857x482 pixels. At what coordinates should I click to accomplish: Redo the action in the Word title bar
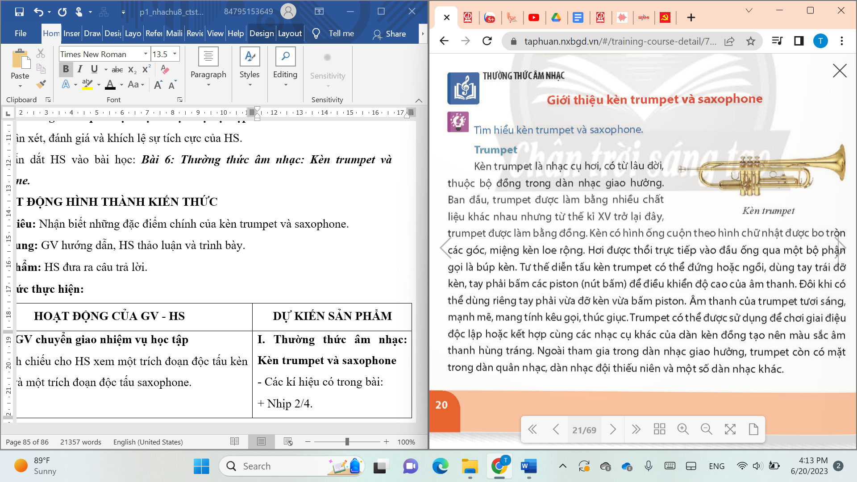(62, 12)
